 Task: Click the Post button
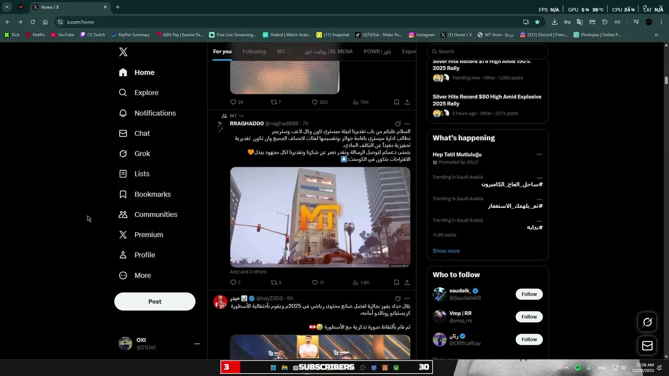tap(155, 302)
